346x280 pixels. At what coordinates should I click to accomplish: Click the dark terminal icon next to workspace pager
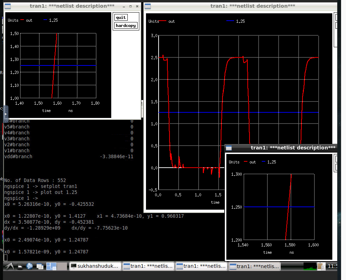20,266
